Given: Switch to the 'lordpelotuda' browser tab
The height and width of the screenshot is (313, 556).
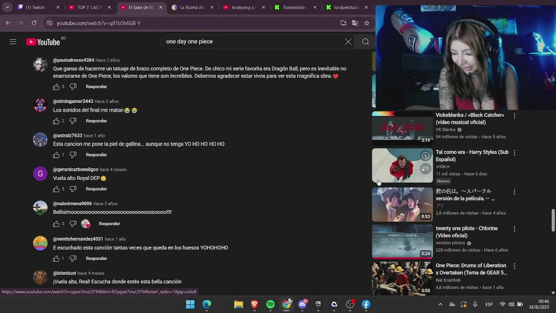Looking at the screenshot, I should (346, 7).
